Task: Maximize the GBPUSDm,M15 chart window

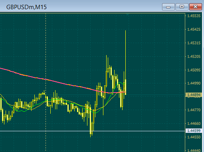Action: coord(182,7)
